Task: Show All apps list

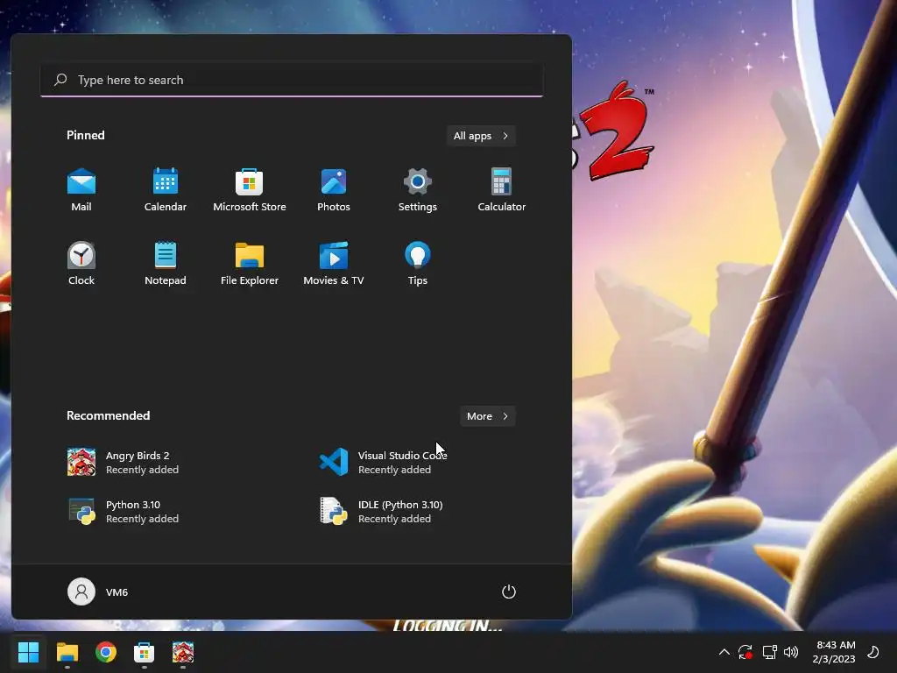Action: click(x=481, y=136)
